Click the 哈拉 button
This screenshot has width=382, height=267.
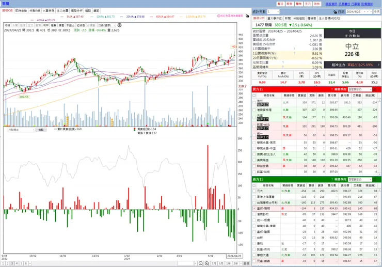pyautogui.click(x=317, y=4)
